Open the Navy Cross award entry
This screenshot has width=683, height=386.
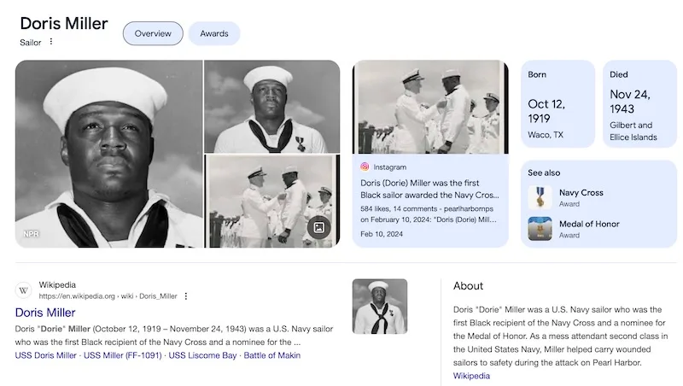[x=581, y=192]
